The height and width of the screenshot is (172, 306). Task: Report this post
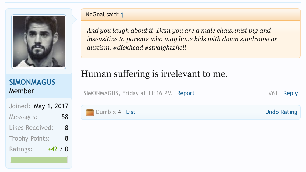pyautogui.click(x=186, y=93)
